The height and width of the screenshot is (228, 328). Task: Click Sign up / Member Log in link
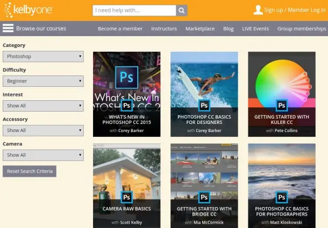coord(295,10)
